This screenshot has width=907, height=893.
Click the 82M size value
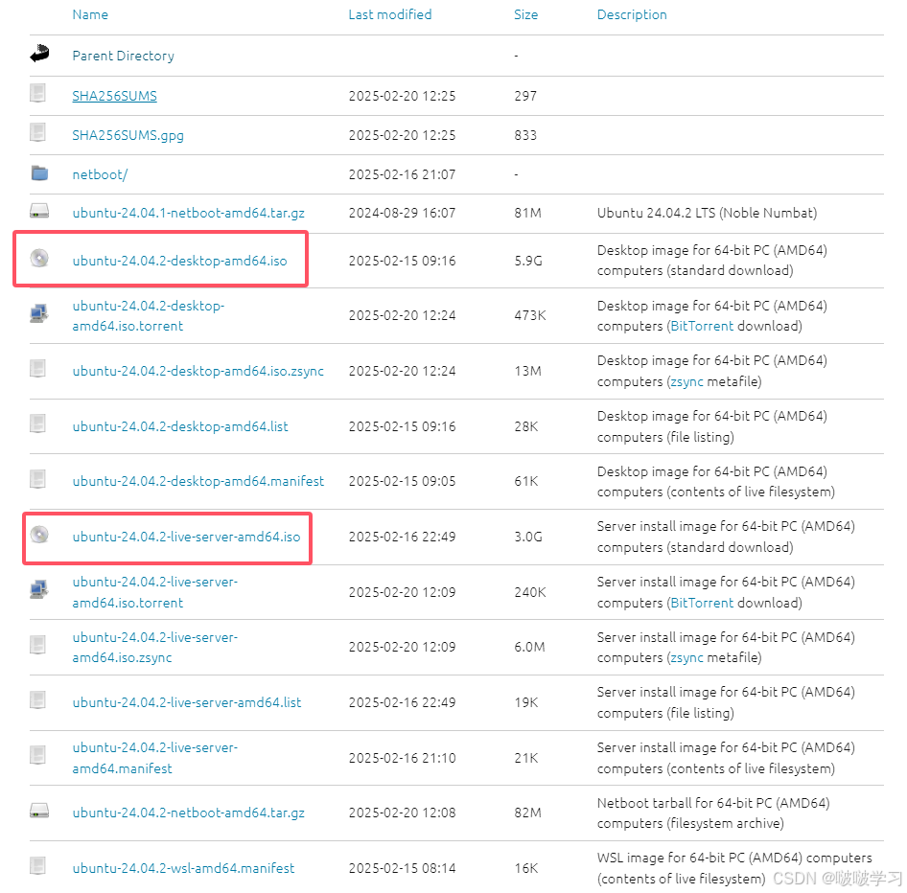click(x=527, y=813)
